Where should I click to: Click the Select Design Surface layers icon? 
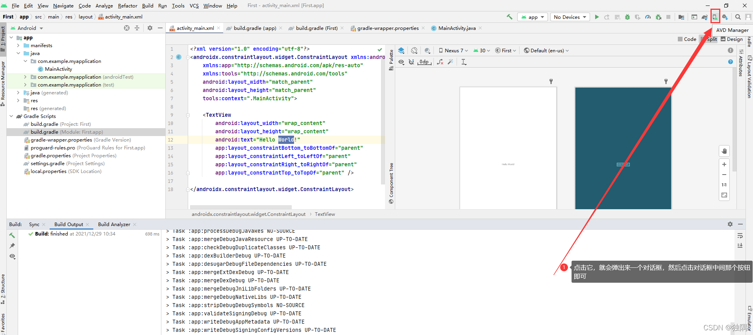[401, 50]
